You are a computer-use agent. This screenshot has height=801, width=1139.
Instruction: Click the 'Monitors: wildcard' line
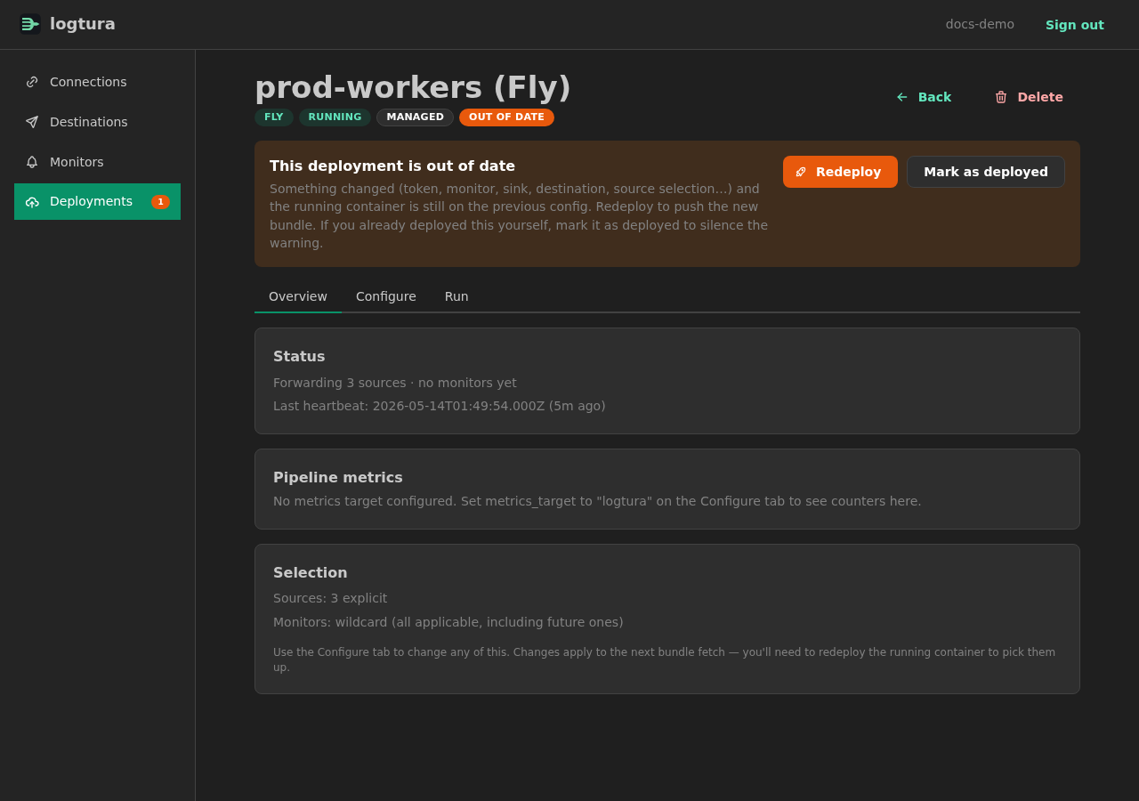point(448,622)
